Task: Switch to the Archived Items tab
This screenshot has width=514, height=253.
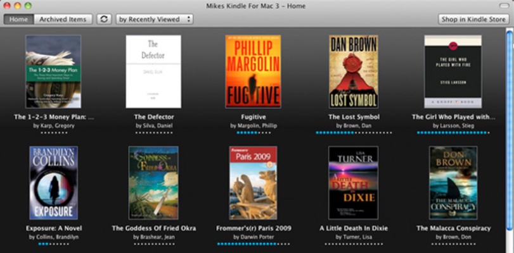Action: (x=63, y=20)
